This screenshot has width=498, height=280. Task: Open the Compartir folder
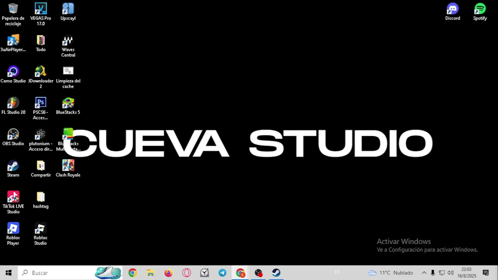40,169
